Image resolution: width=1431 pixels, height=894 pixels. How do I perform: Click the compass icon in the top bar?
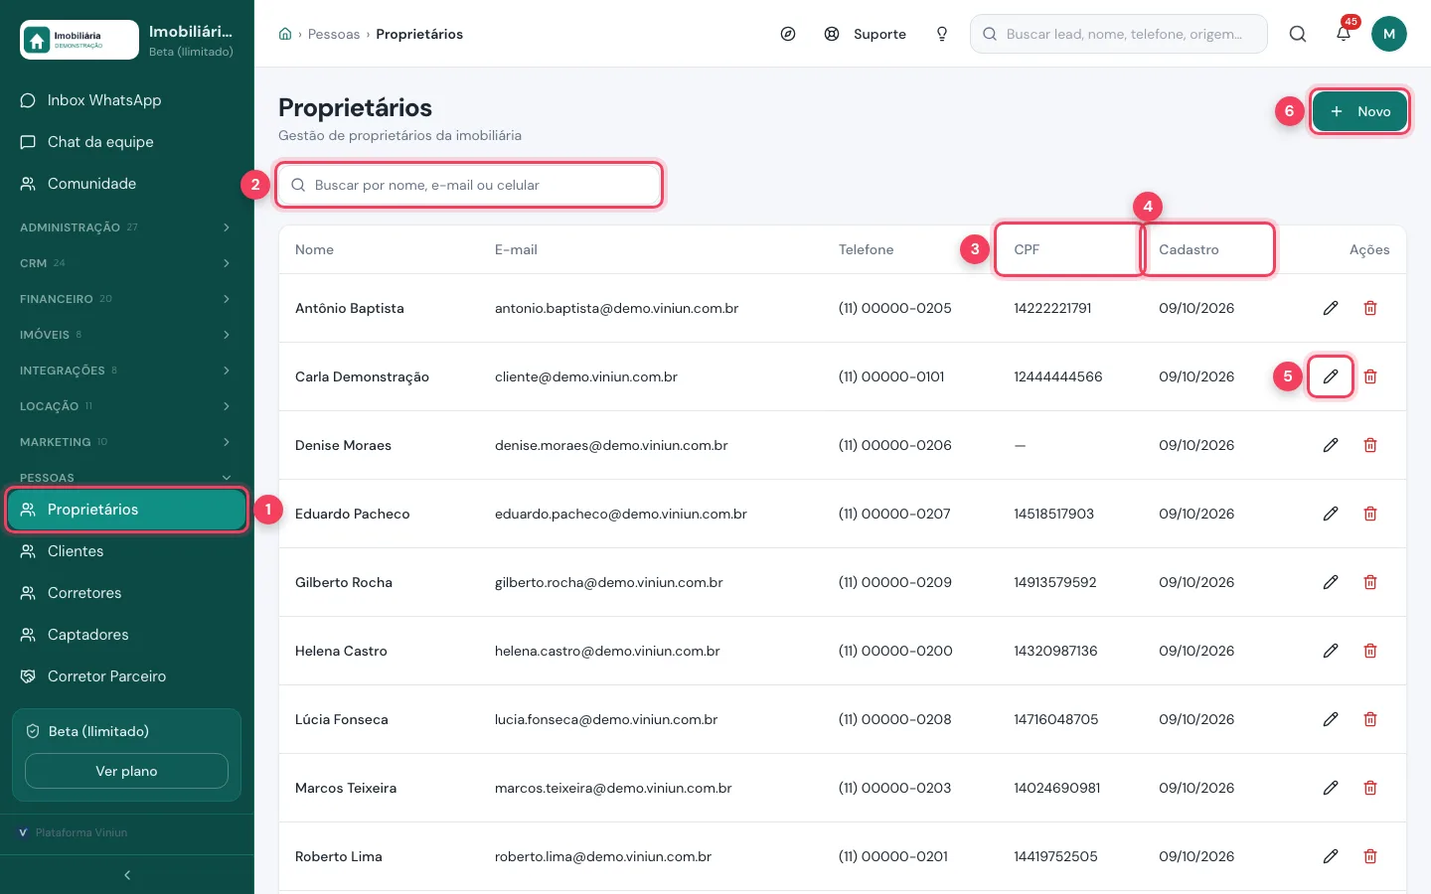coord(788,34)
